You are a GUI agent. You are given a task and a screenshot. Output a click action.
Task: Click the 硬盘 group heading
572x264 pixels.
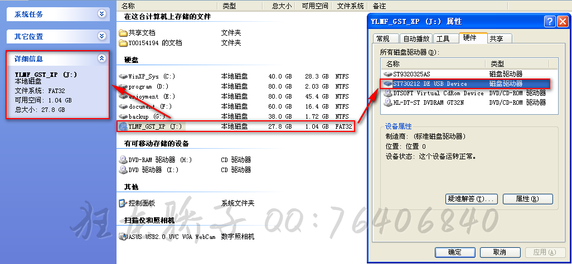132,60
